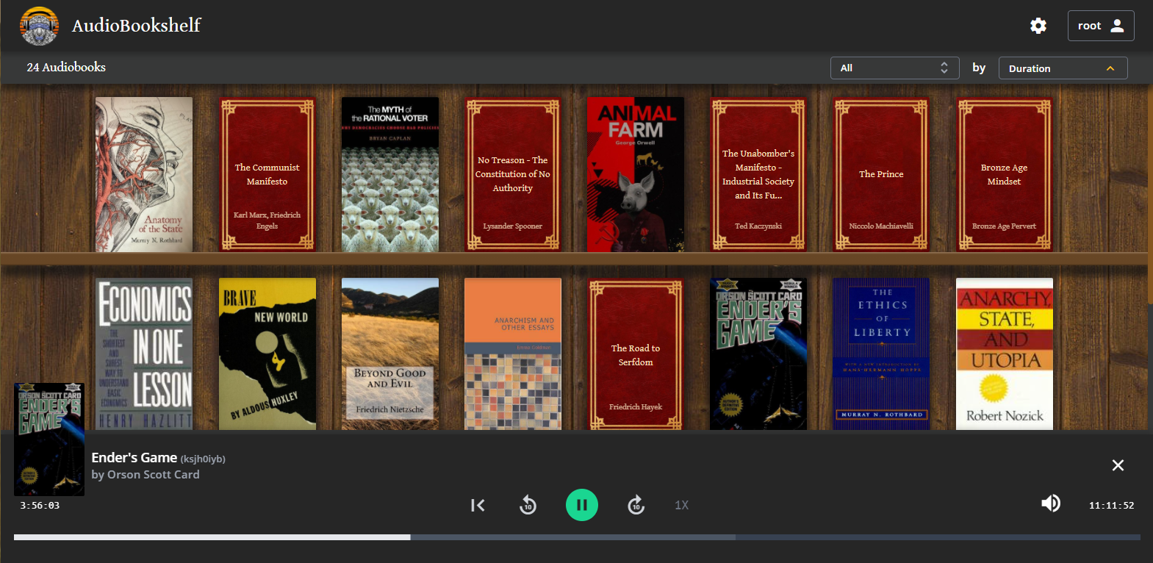The height and width of the screenshot is (563, 1153).
Task: Skip forward 10 seconds
Action: coord(636,505)
